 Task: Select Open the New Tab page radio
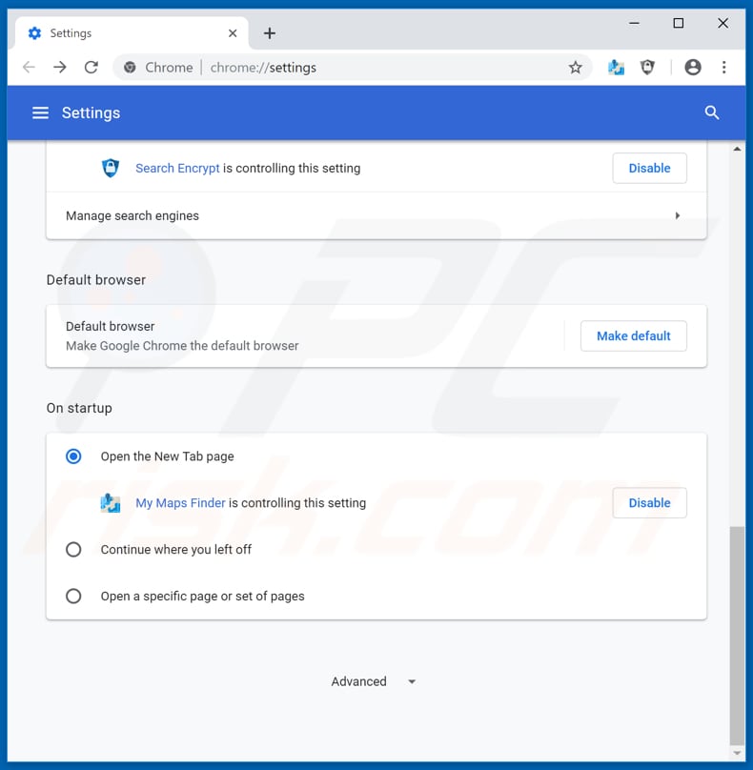click(x=73, y=456)
